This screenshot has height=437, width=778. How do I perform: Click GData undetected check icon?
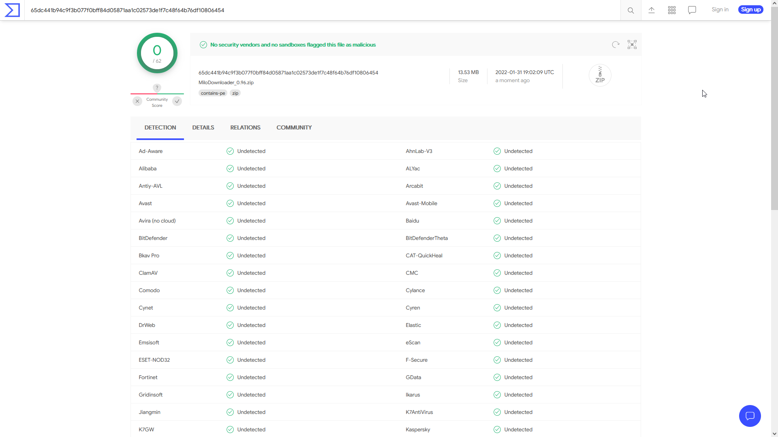497,378
